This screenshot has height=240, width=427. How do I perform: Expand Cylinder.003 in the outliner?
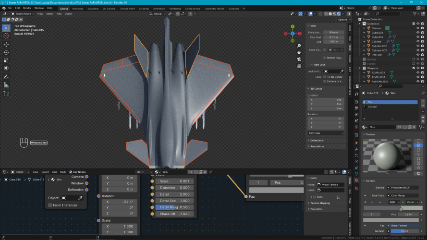point(365,50)
